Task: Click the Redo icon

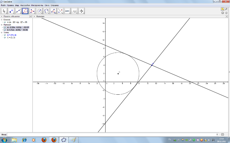Action: pyautogui.click(x=226, y=9)
